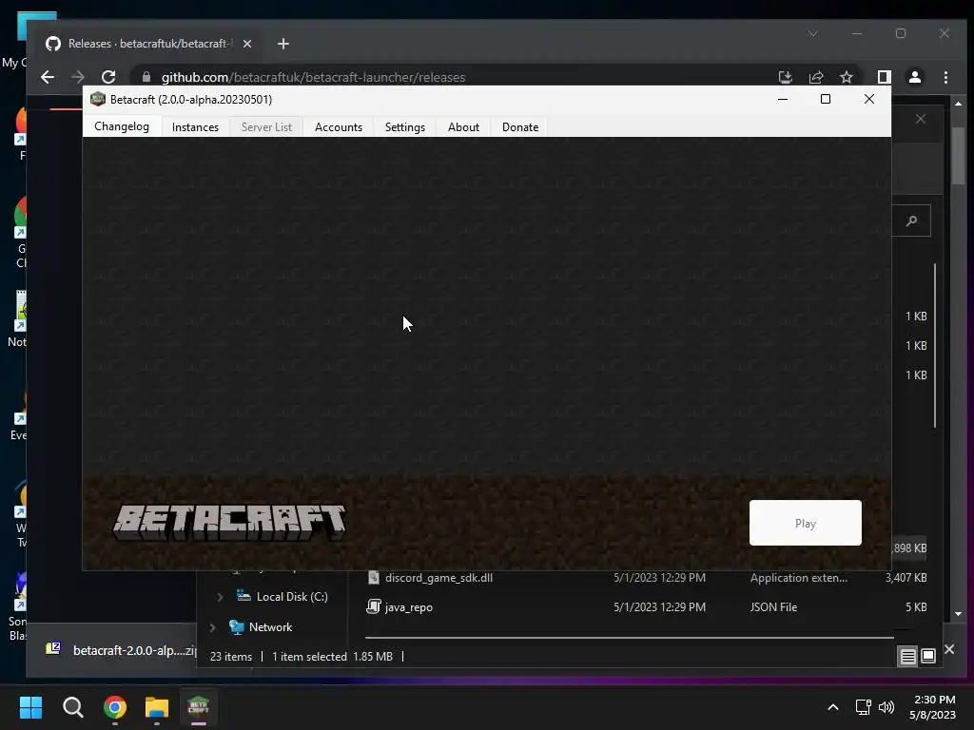Switch Explorer to details view
Image resolution: width=974 pixels, height=730 pixels.
[x=907, y=656]
